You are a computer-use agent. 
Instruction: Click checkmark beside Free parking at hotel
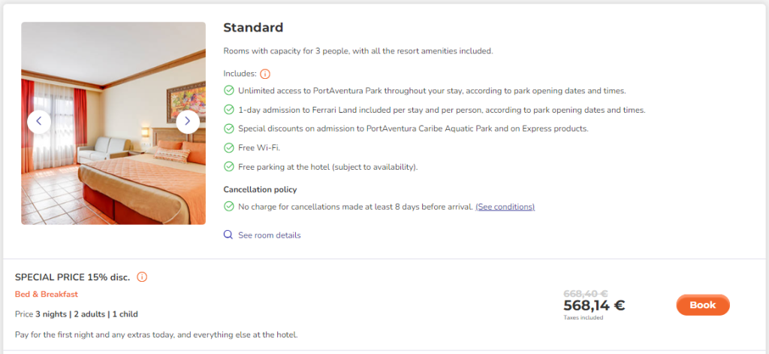tap(228, 167)
